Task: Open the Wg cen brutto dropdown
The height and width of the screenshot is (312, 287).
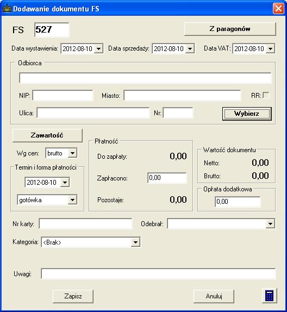Action: pyautogui.click(x=72, y=153)
